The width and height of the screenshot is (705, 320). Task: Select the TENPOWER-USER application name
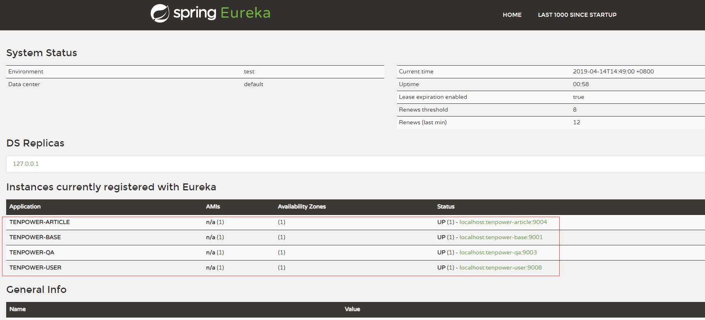pos(35,267)
